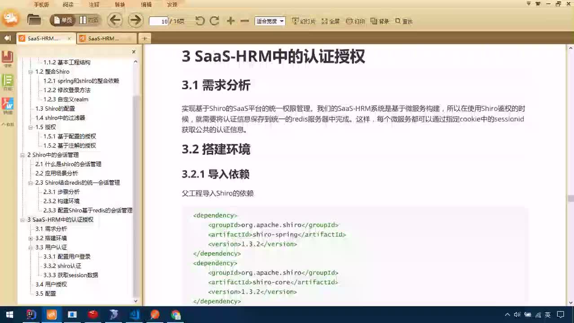Open the 发现 menu
The image size is (574, 323).
click(x=172, y=4)
